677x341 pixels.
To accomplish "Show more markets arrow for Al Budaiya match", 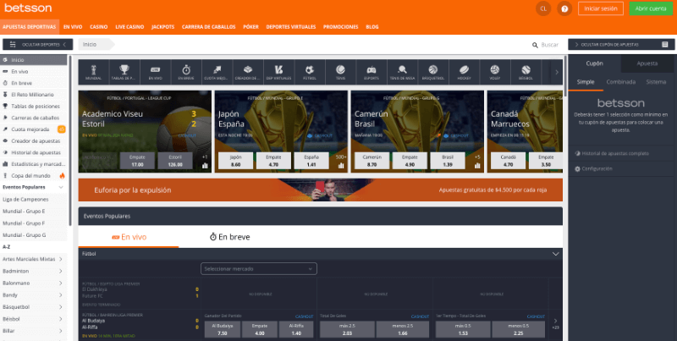I will click(555, 321).
